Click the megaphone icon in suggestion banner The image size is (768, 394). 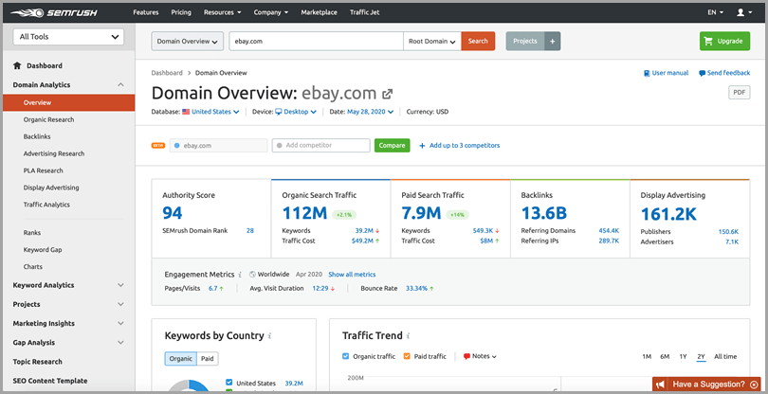point(661,385)
